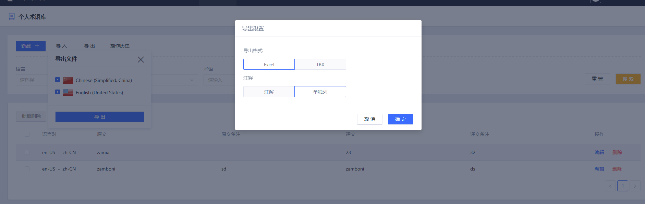Toggle Chinese (Simplified, China) checkbox
Image resolution: width=645 pixels, height=204 pixels.
[x=58, y=80]
